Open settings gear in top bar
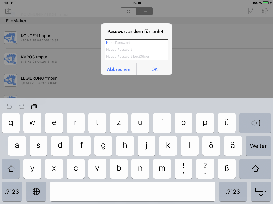Screen dimensions: 273x204 click(x=265, y=11)
